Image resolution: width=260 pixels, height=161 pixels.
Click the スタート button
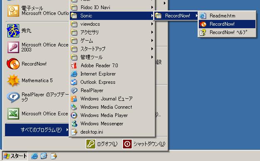pos(15,156)
